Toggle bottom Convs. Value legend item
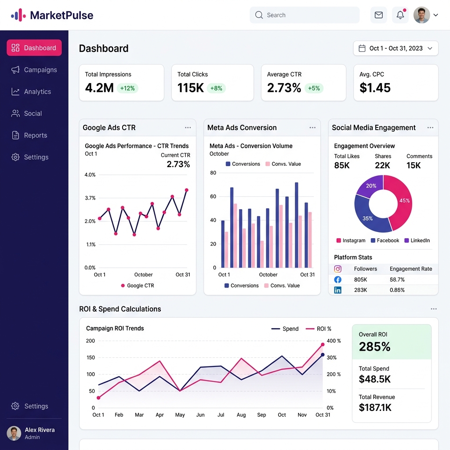This screenshot has width=450, height=450. [282, 286]
